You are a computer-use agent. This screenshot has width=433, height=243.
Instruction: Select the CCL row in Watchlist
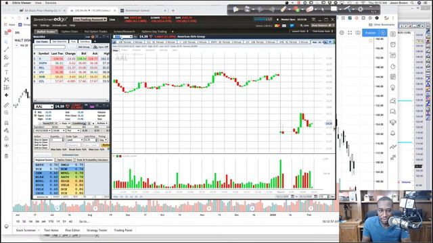coord(71,81)
